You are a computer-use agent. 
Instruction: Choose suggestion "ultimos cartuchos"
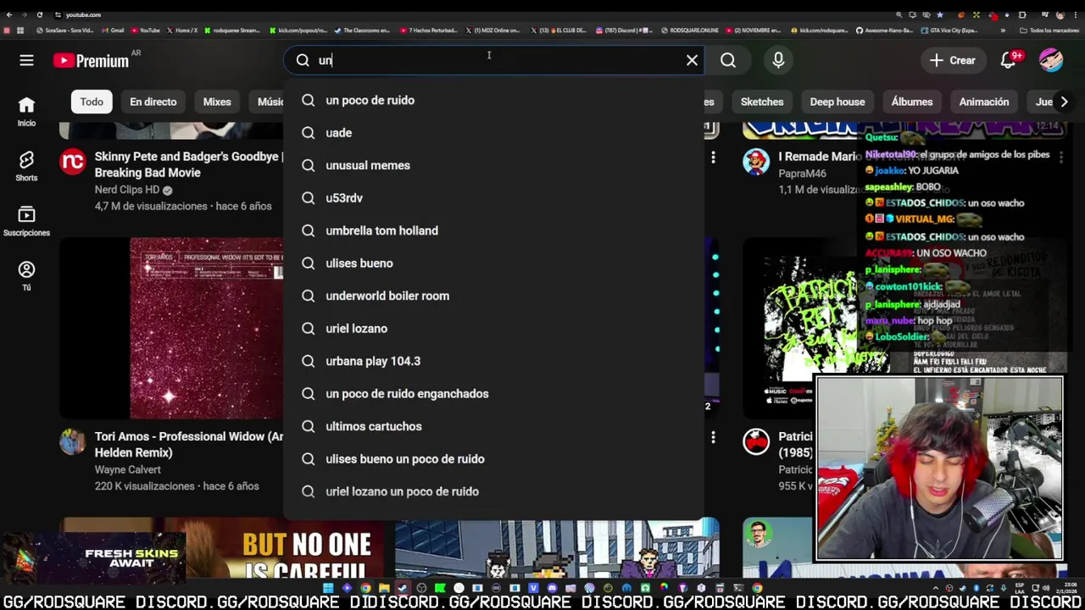(x=493, y=426)
